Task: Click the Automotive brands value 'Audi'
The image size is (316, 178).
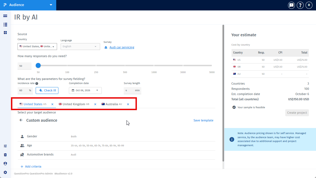Action: click(x=73, y=155)
